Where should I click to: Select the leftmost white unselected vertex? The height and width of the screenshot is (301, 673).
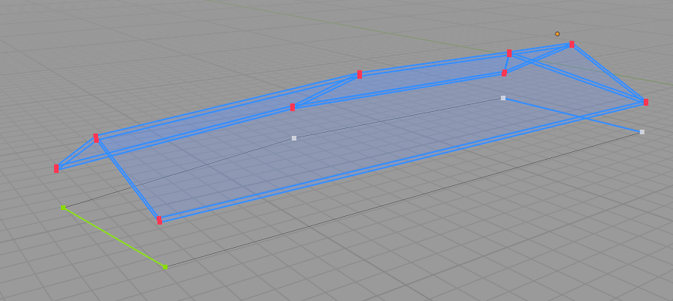294,138
